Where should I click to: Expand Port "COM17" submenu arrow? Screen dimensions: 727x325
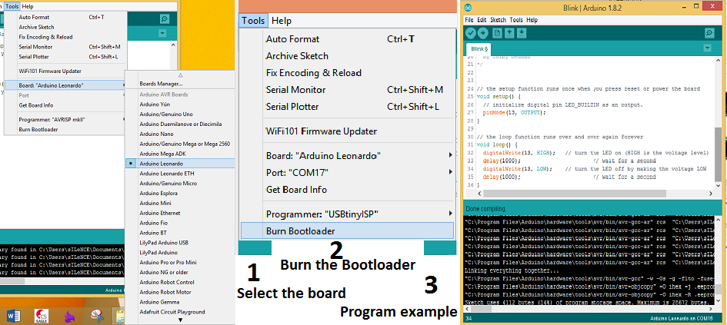pyautogui.click(x=450, y=172)
